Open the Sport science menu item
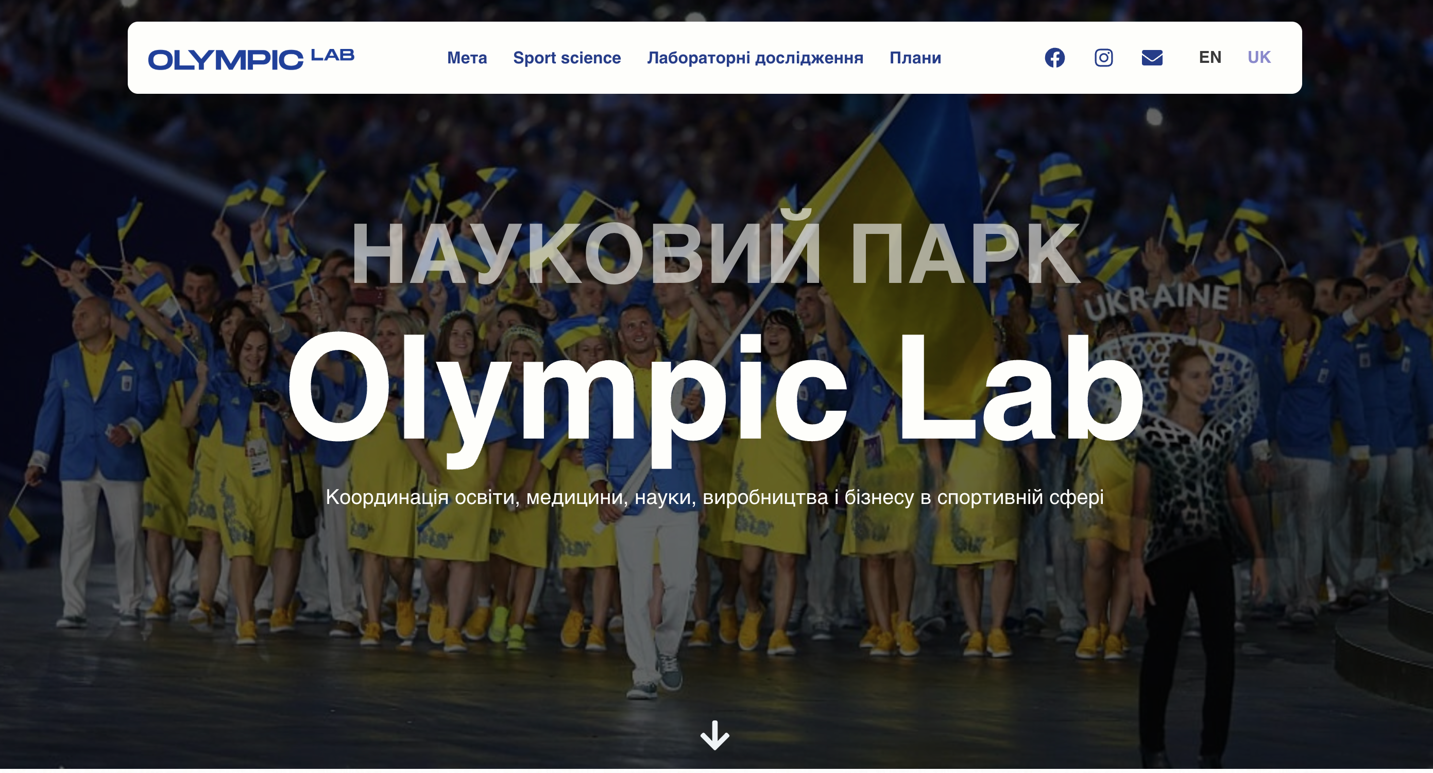The image size is (1433, 773). point(566,58)
